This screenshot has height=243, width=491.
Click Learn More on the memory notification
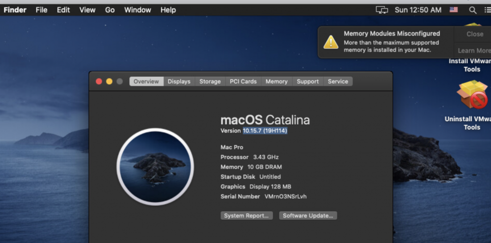(x=474, y=51)
